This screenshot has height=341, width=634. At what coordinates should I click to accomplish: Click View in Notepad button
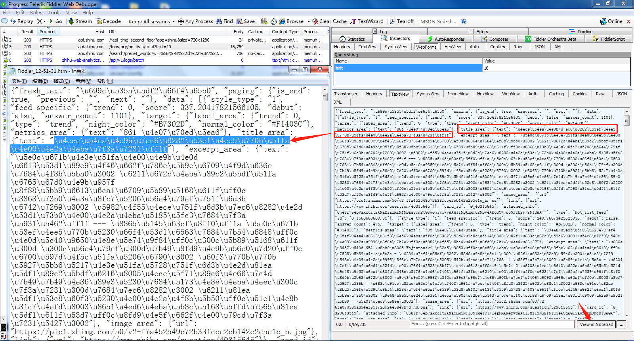[596, 324]
